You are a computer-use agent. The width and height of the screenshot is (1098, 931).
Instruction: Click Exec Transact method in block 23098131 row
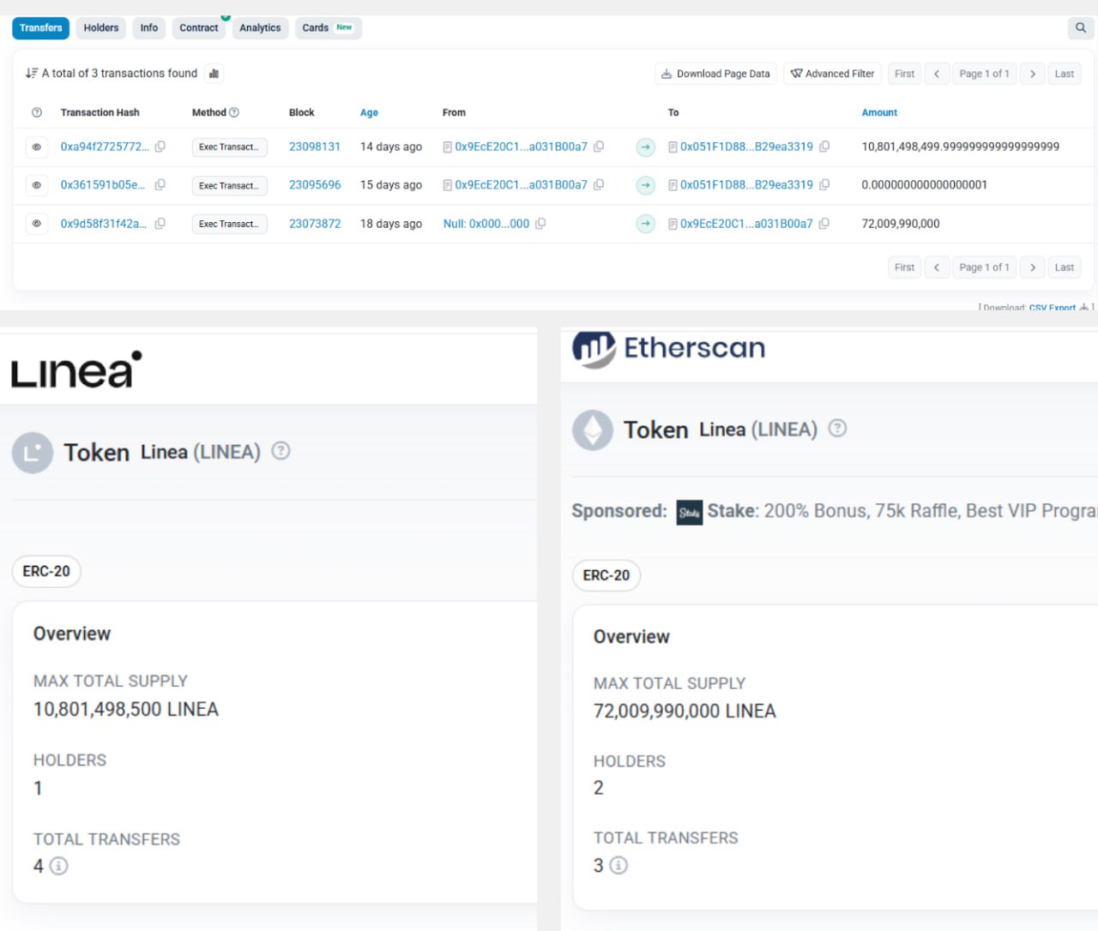[x=230, y=147]
